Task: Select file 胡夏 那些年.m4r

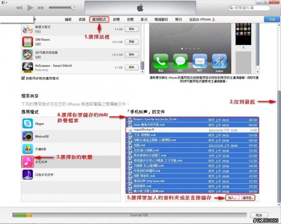Action: (x=192, y=176)
